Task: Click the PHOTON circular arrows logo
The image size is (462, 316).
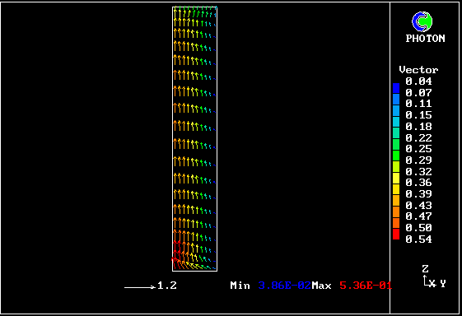Action: pos(422,21)
